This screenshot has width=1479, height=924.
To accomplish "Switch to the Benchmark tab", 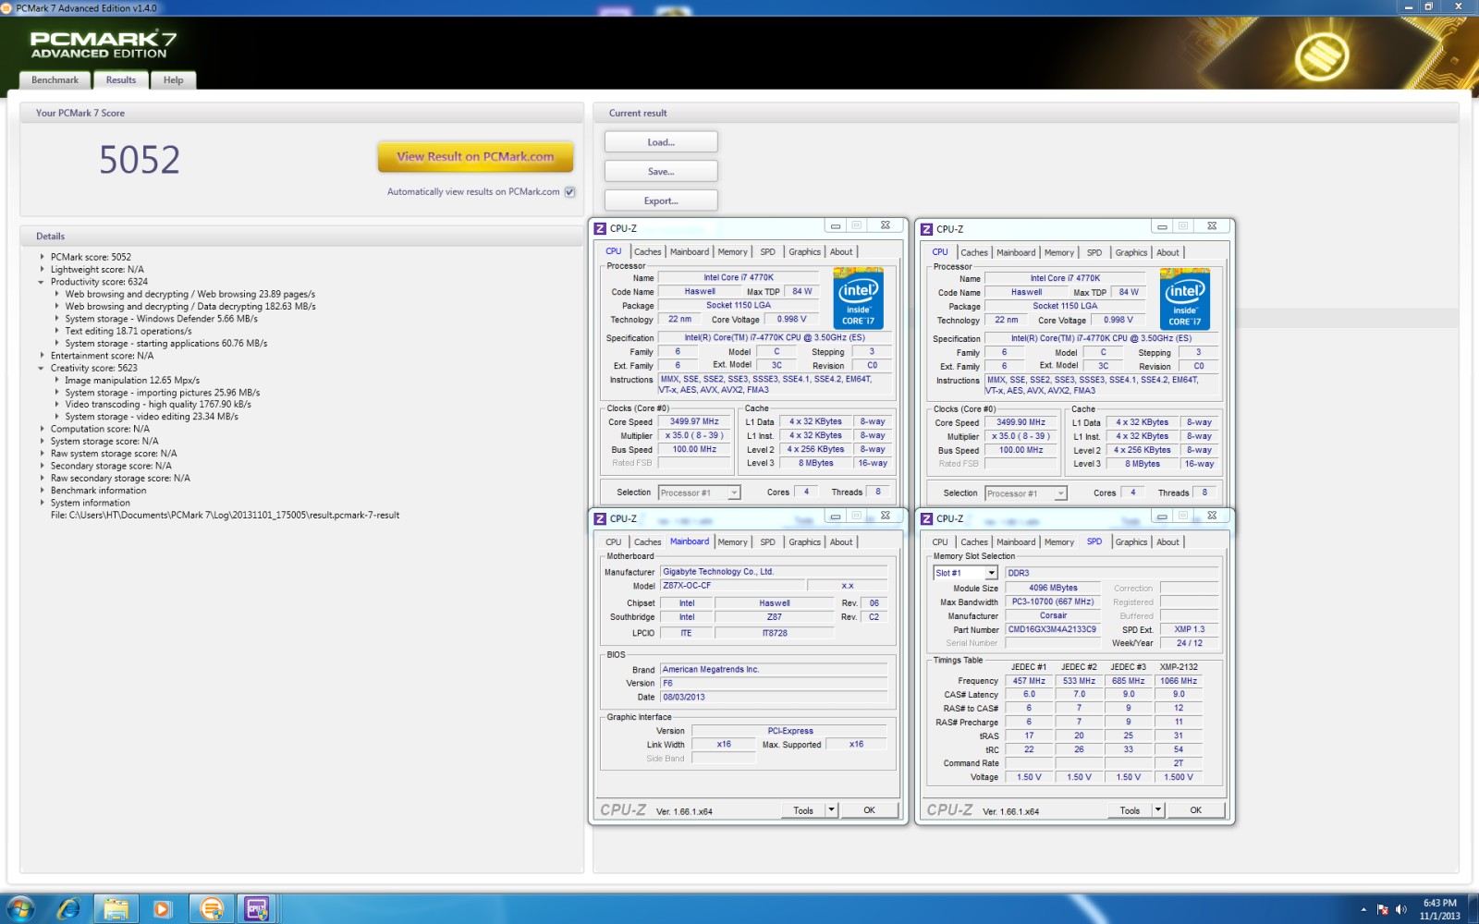I will 55,80.
